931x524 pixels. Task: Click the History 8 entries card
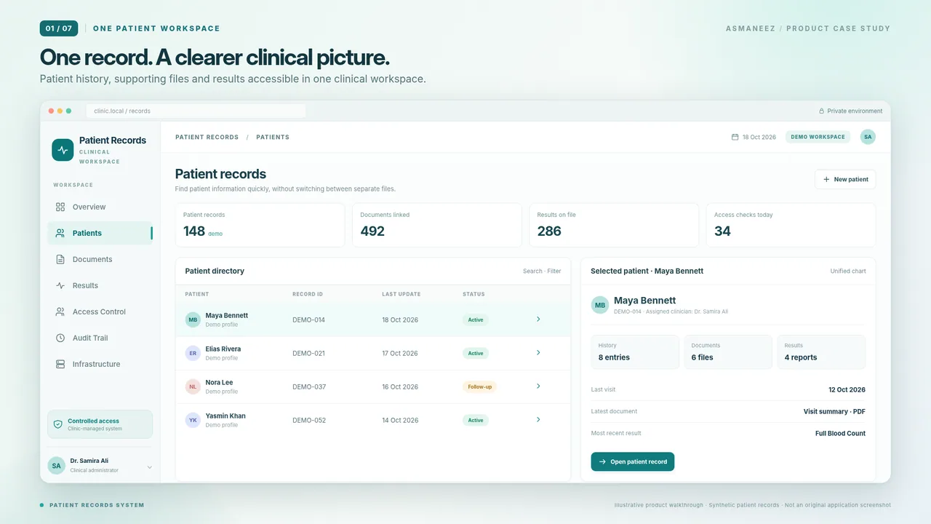(635, 352)
